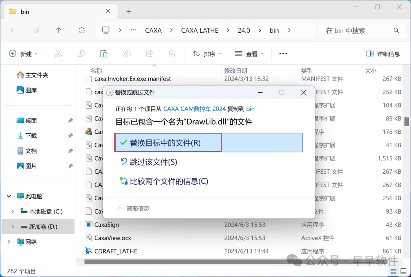
Task: Select CAXA LATHE in the breadcrumb path
Action: (200, 30)
